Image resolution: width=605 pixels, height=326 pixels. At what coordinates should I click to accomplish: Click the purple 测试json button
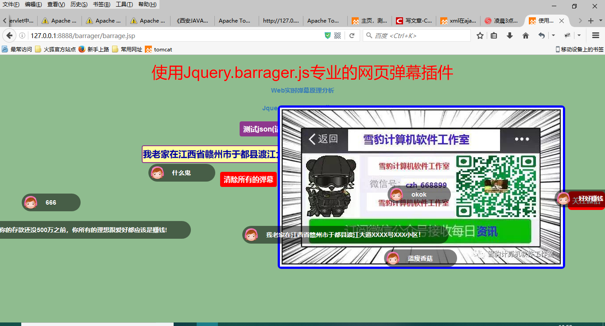[x=260, y=129]
